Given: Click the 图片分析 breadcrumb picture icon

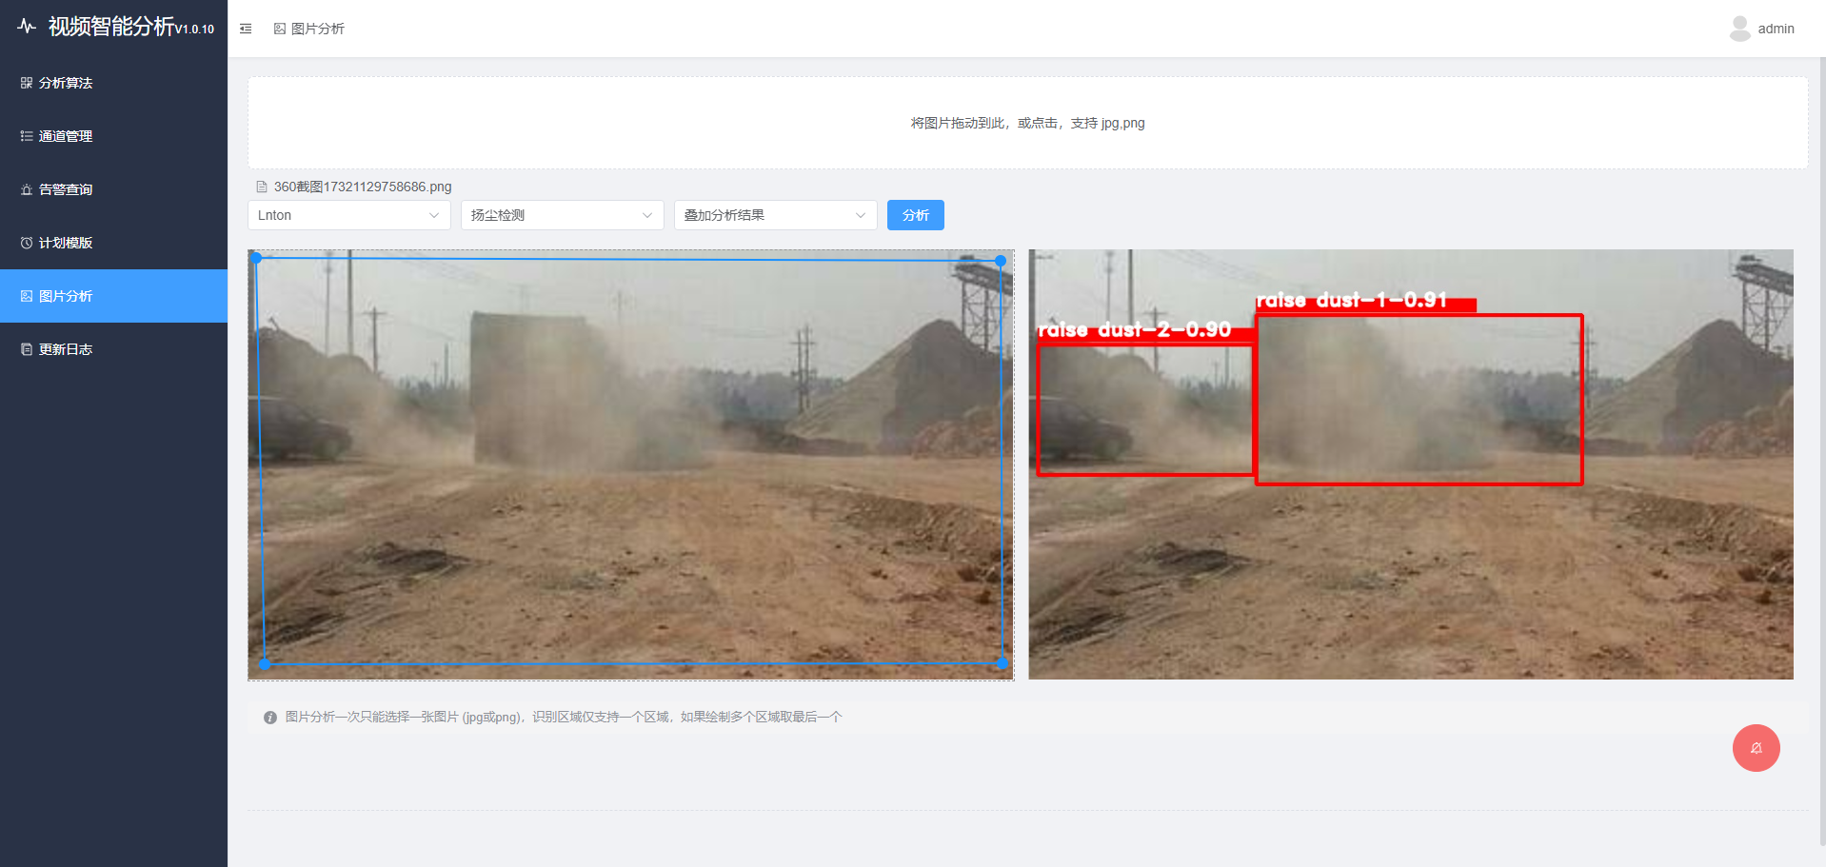Looking at the screenshot, I should (280, 29).
